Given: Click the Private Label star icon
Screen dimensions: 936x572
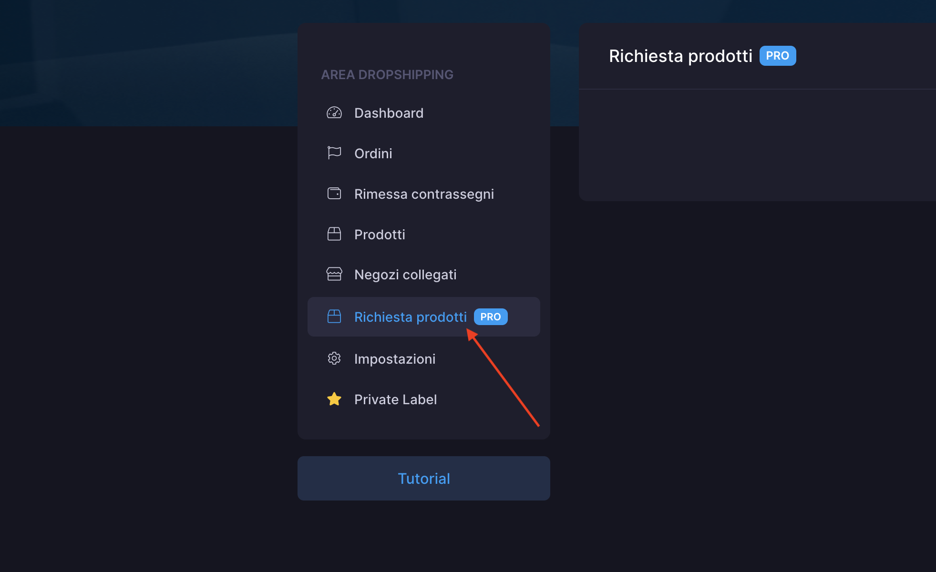Looking at the screenshot, I should point(334,399).
